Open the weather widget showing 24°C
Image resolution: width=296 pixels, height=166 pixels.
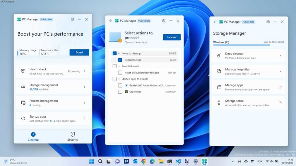[x=16, y=161]
